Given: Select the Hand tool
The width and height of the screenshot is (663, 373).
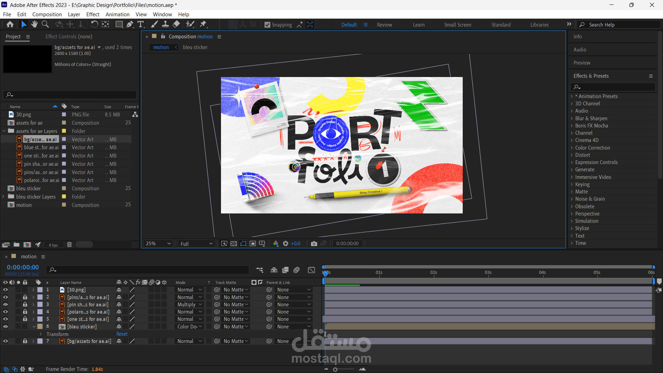Looking at the screenshot, I should 34,24.
